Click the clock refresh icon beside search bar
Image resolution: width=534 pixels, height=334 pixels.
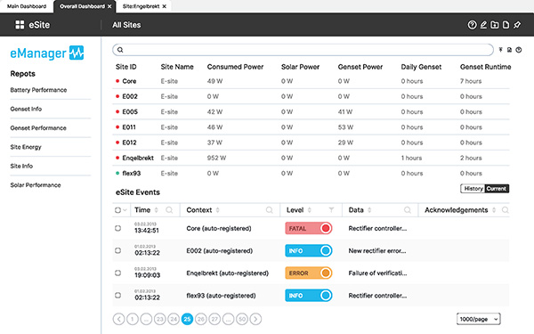tap(518, 50)
